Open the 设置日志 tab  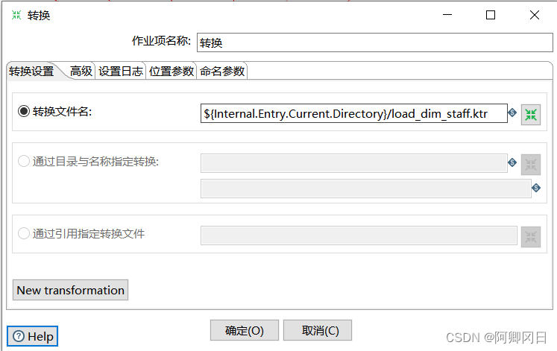pyautogui.click(x=121, y=72)
